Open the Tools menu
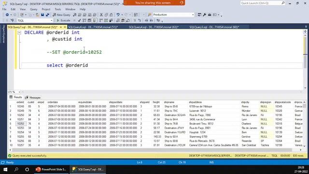 pyautogui.click(x=58, y=9)
